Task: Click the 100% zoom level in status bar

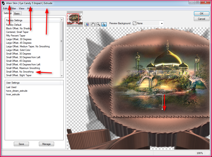Action: click(x=200, y=153)
